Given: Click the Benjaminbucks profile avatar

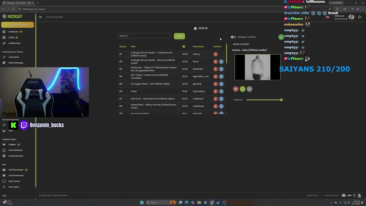Looking at the screenshot, I should [351, 17].
